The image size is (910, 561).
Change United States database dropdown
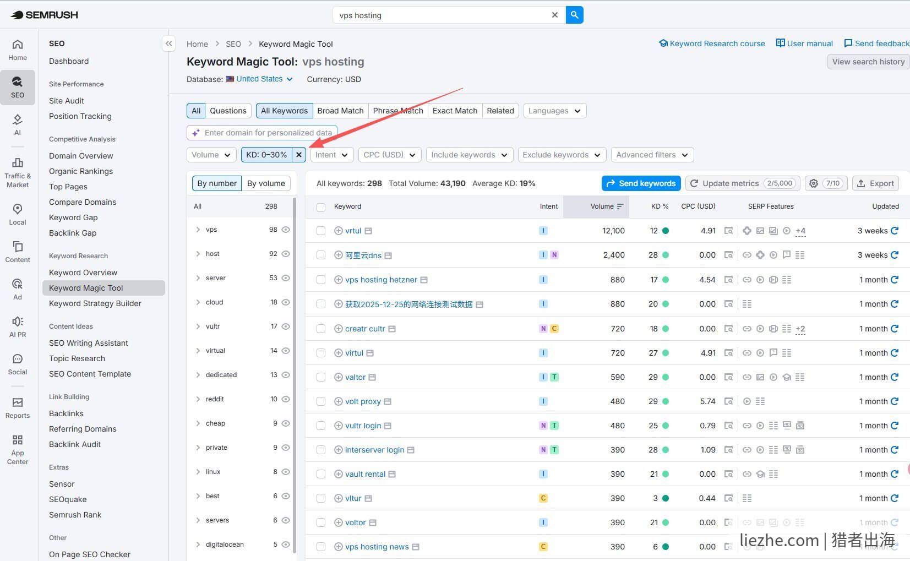pyautogui.click(x=259, y=79)
